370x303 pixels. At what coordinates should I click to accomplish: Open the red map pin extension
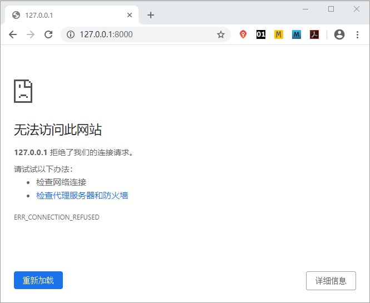coord(243,34)
